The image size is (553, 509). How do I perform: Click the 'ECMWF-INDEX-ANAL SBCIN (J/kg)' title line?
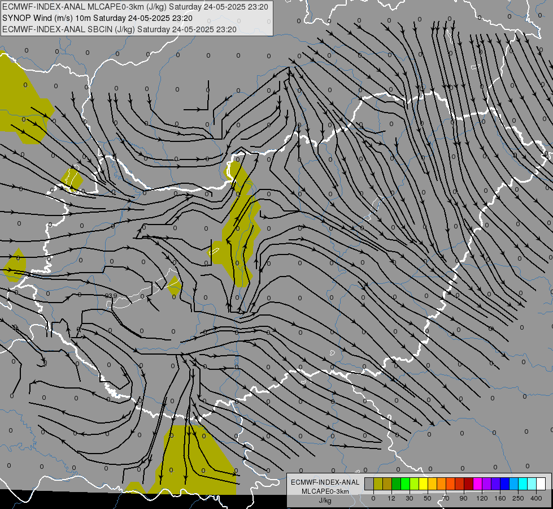click(x=119, y=29)
